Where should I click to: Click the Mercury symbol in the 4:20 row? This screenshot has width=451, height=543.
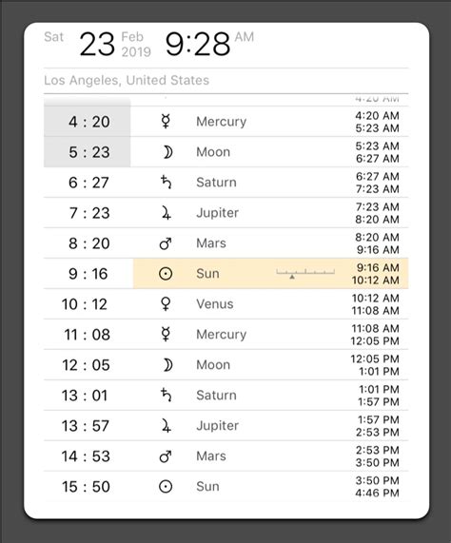point(166,122)
